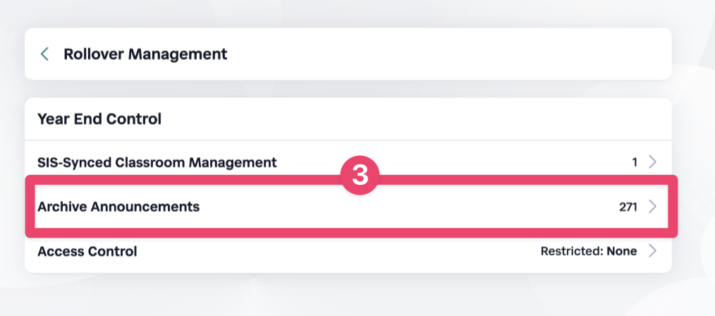Click the Year End Control section heading
The height and width of the screenshot is (316, 715).
(x=99, y=119)
